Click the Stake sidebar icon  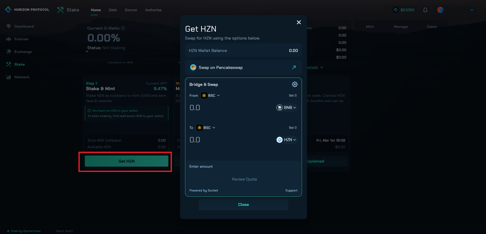click(9, 64)
